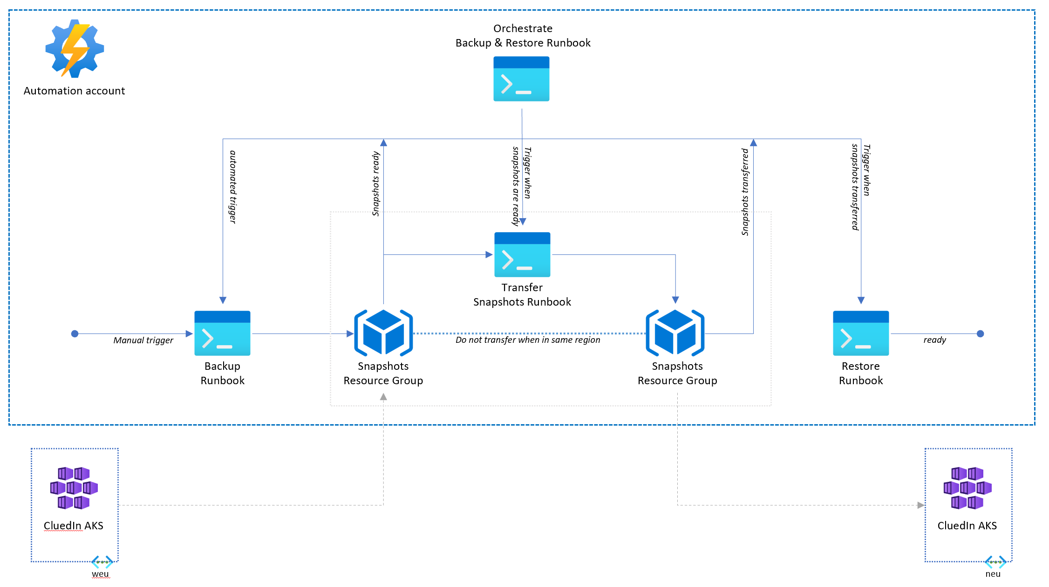Click the 'Restore Runbook' label
Screen dimensions: 1049x587
[861, 373]
